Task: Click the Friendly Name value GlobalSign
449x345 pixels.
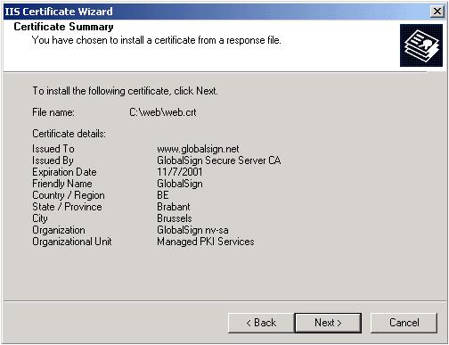Action: 180,184
